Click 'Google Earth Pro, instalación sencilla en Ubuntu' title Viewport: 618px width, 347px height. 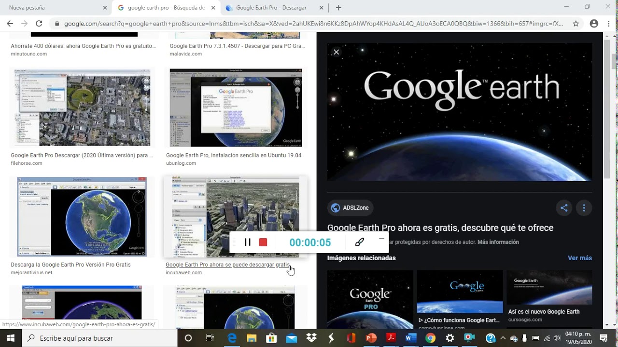(234, 155)
